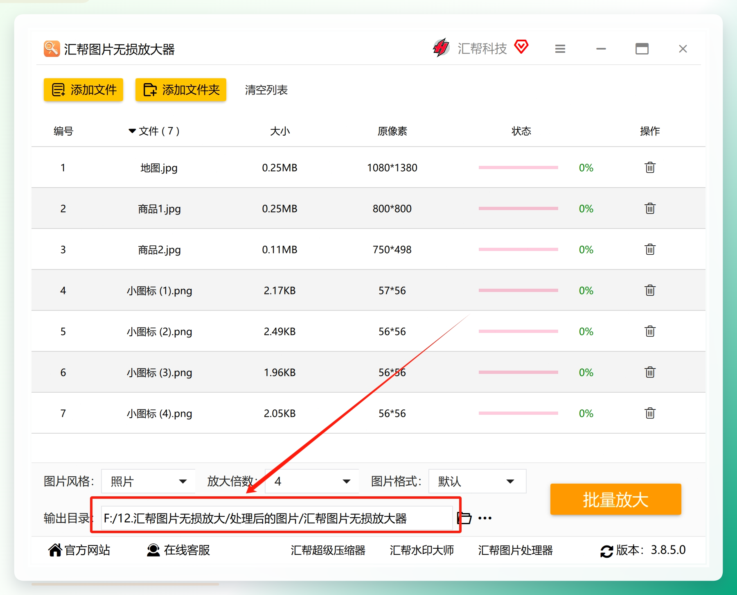Viewport: 737px width, 595px height.
Task: Click the 2.17KB size cell
Action: 279,290
